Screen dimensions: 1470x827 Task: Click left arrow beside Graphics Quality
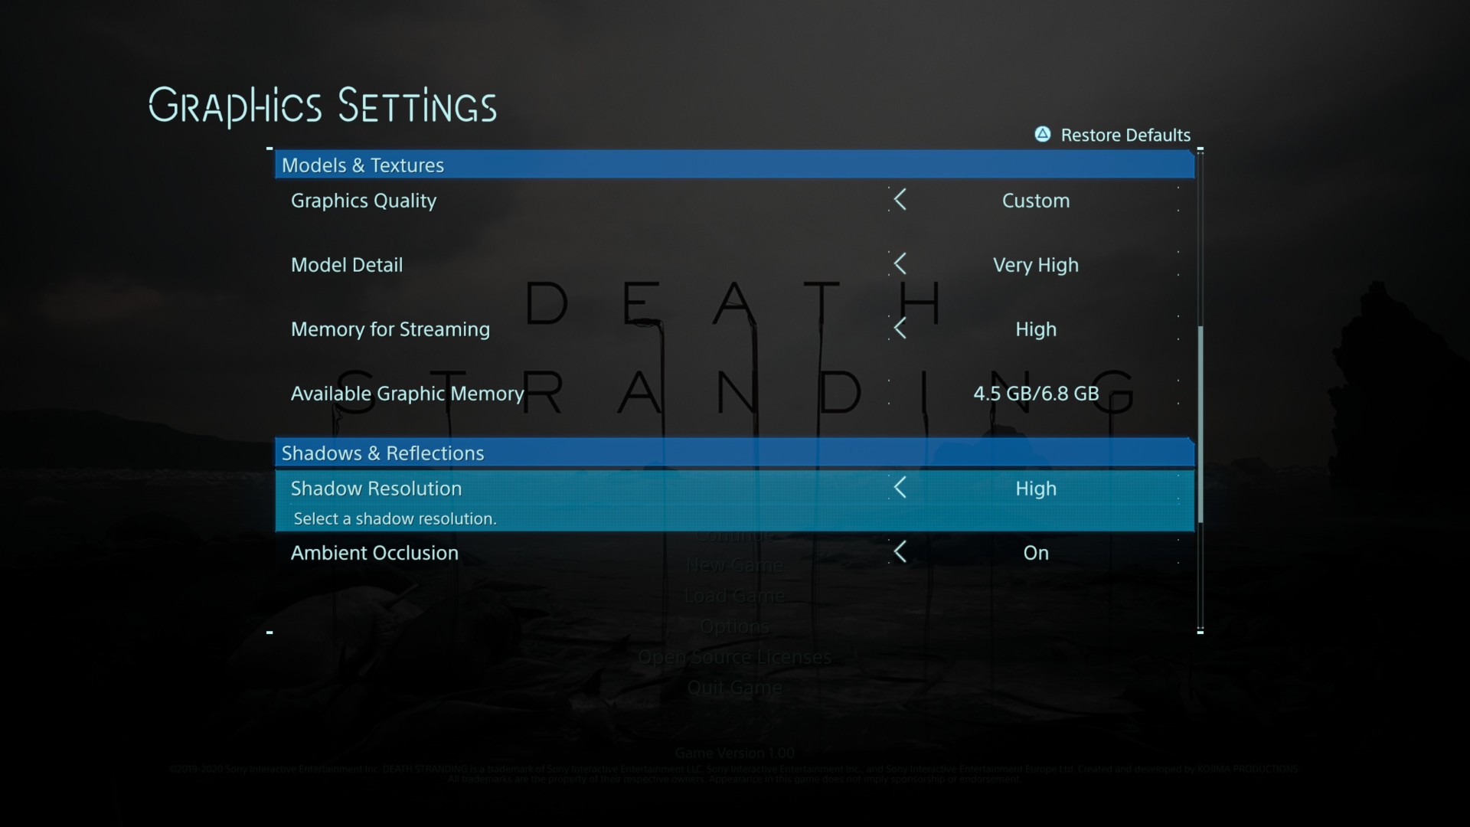[x=900, y=200]
